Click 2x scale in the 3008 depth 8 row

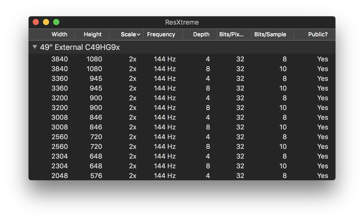click(x=133, y=127)
